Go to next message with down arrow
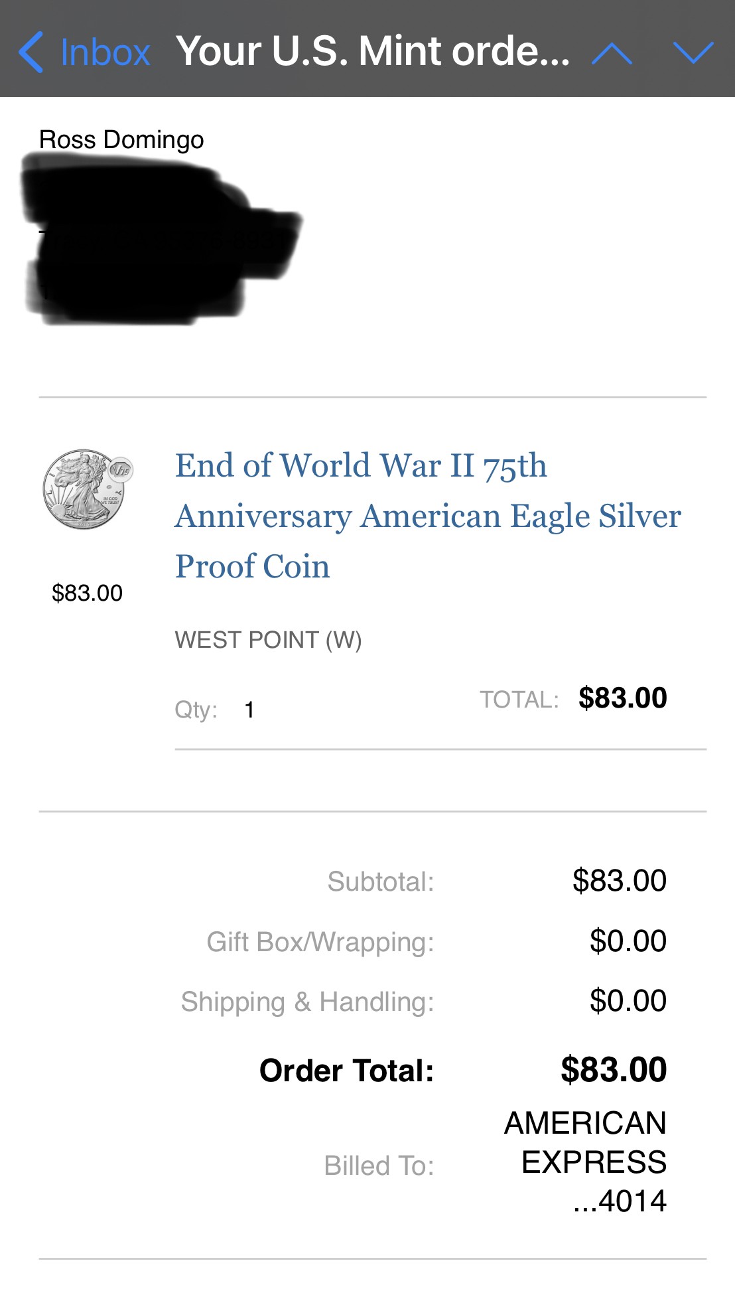This screenshot has height=1301, width=735. [x=693, y=52]
